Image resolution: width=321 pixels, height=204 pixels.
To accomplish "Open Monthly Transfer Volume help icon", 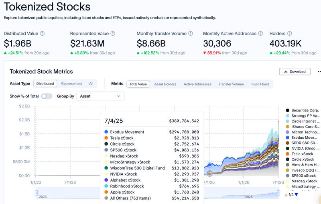I will 191,34.
